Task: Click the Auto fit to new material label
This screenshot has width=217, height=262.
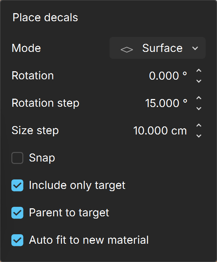Action: point(89,240)
